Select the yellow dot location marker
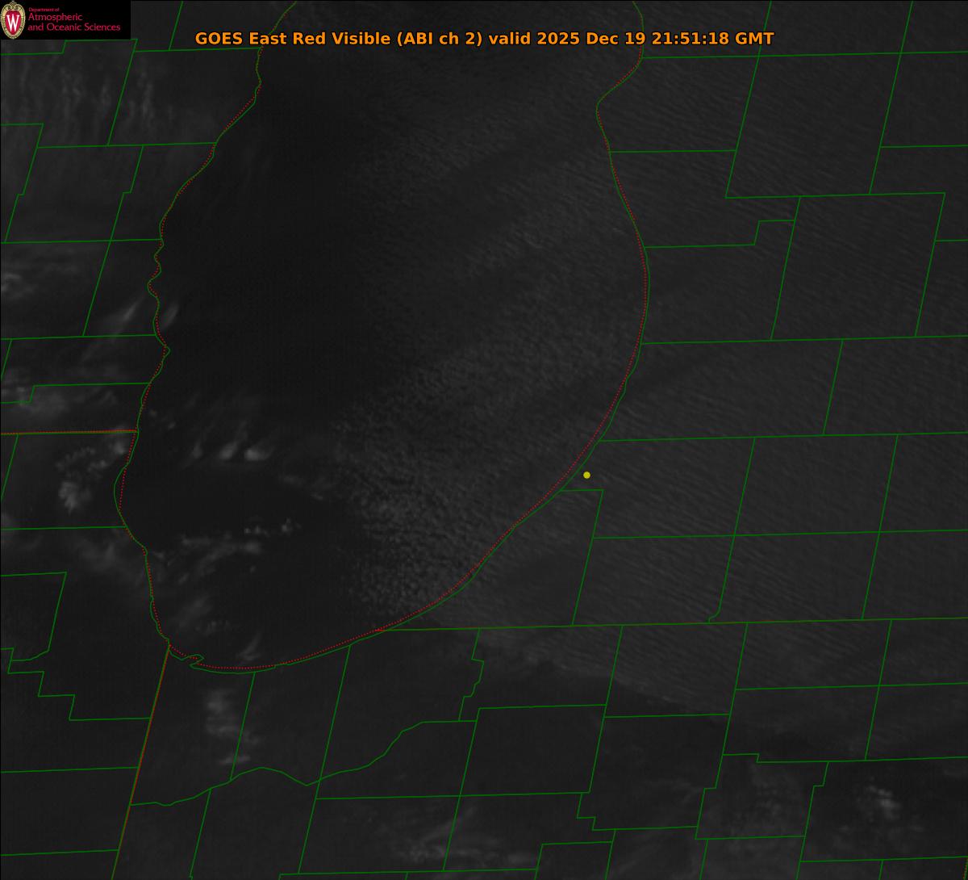The height and width of the screenshot is (880, 968). pos(586,475)
